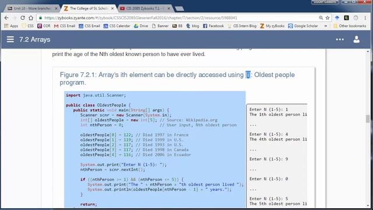Open the browser home page icon
Screen dimensions: 373x210
[x=31, y=18]
